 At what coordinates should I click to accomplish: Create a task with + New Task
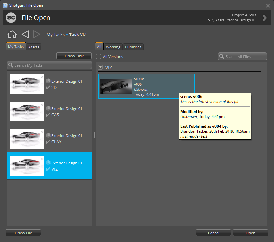point(74,55)
